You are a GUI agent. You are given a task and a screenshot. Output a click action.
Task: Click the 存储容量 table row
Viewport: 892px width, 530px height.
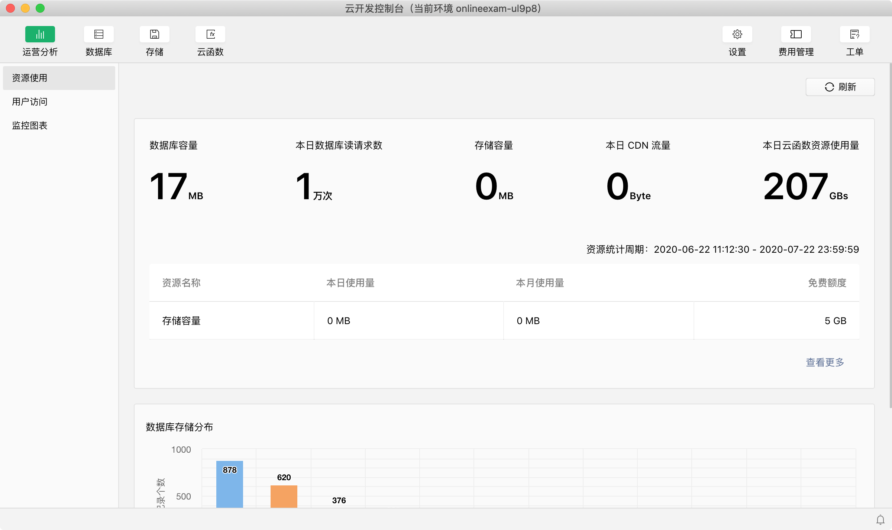point(181,321)
